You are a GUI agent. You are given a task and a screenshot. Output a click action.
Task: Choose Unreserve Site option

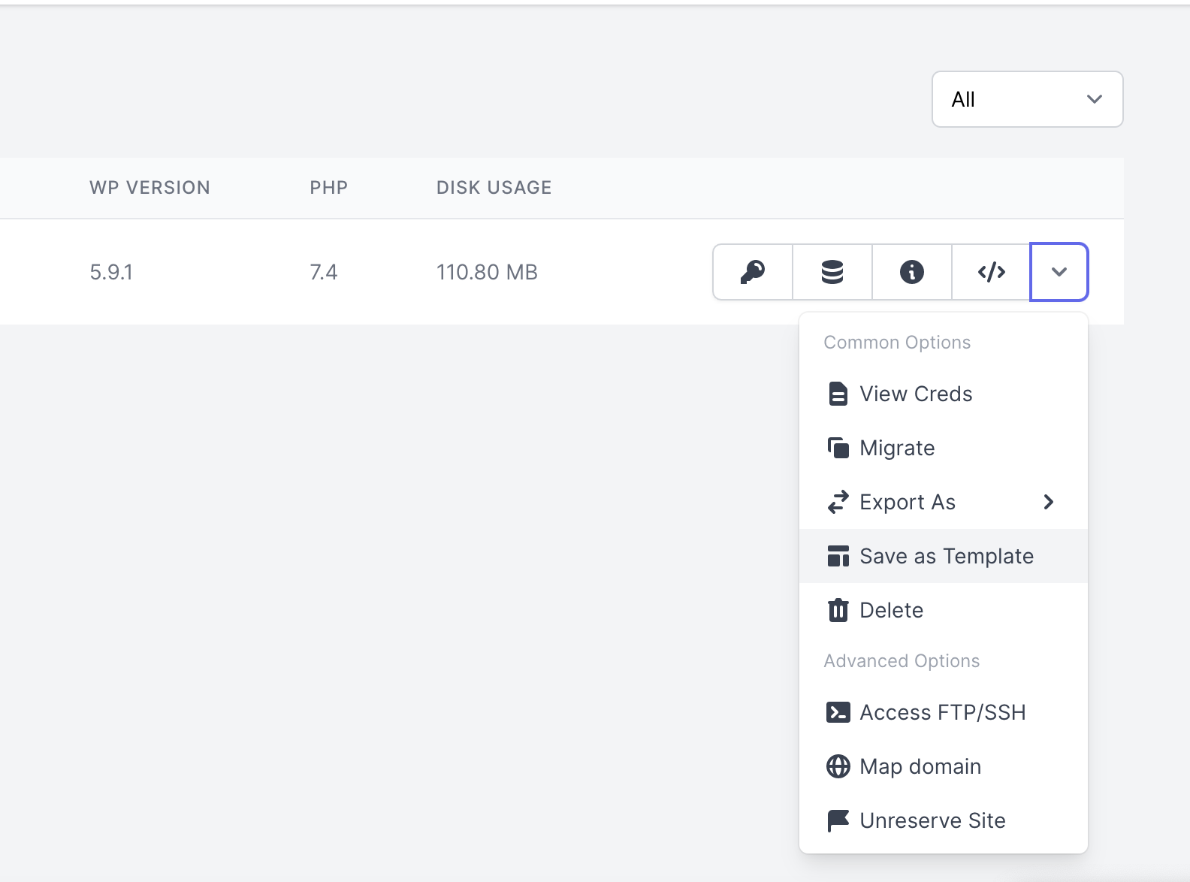click(944, 820)
